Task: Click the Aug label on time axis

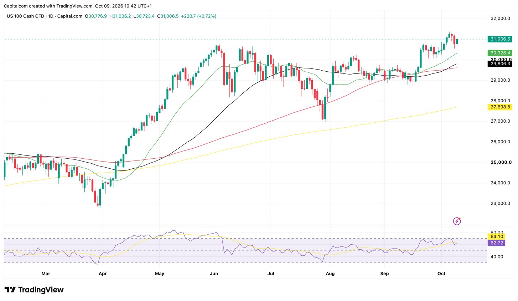Action: click(x=330, y=274)
